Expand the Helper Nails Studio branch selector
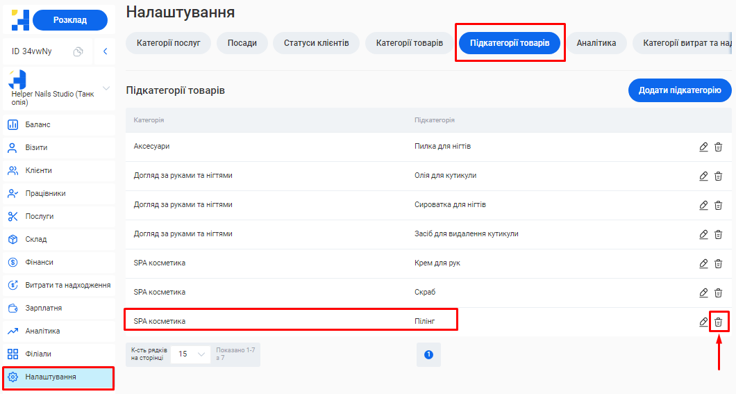736x394 pixels. [x=106, y=88]
